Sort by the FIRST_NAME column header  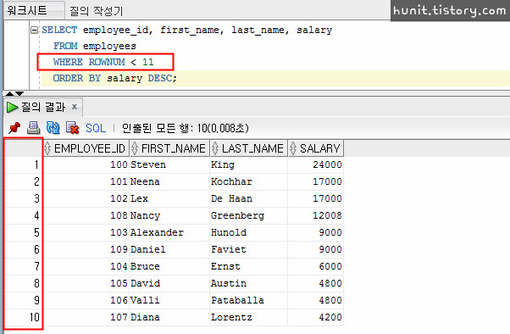[x=169, y=148]
